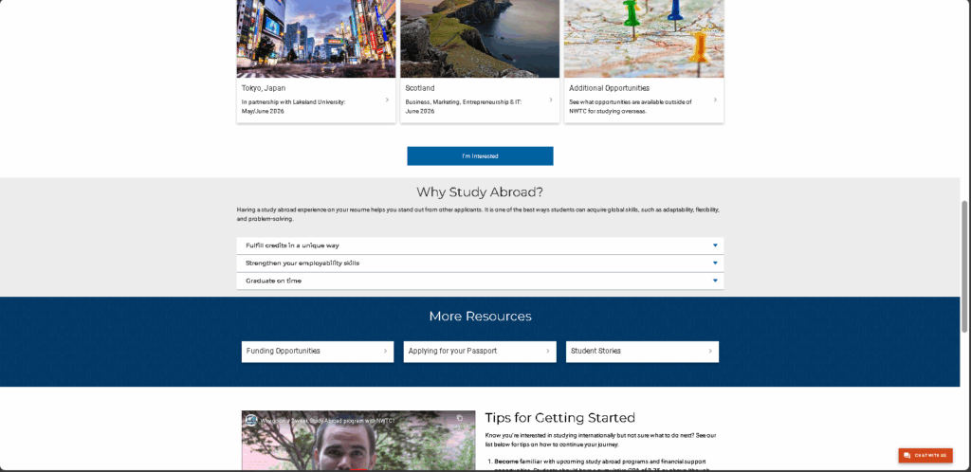Expand the Graduate on time accordion

pyautogui.click(x=480, y=281)
